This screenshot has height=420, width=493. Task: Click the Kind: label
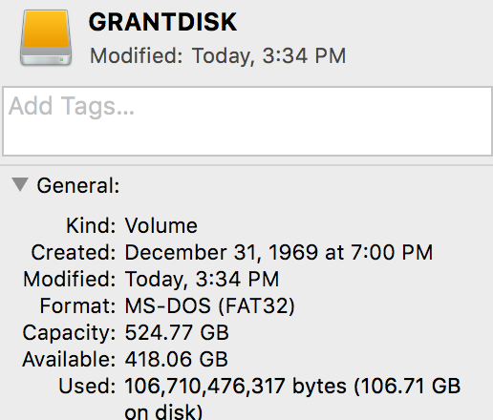91,225
